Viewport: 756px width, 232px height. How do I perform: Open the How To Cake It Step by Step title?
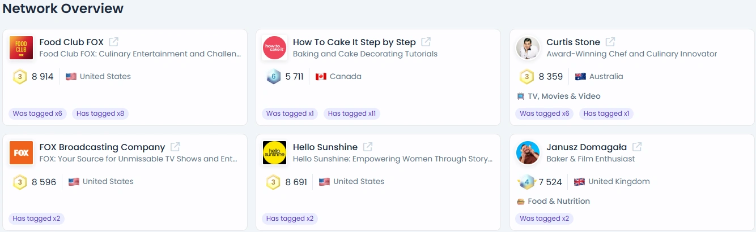(354, 42)
